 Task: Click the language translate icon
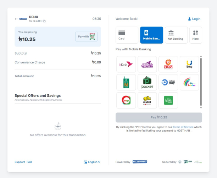point(85,162)
